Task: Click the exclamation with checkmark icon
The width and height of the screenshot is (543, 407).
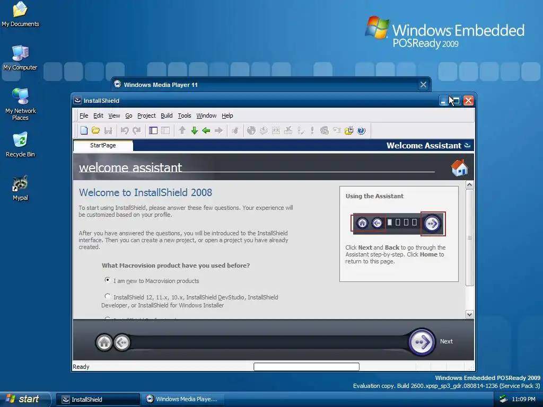Action: pos(301,130)
